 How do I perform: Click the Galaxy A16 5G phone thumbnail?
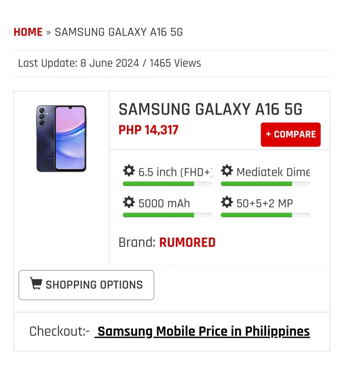pyautogui.click(x=61, y=139)
